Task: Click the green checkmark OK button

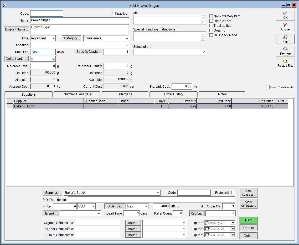Action: [x=285, y=15]
